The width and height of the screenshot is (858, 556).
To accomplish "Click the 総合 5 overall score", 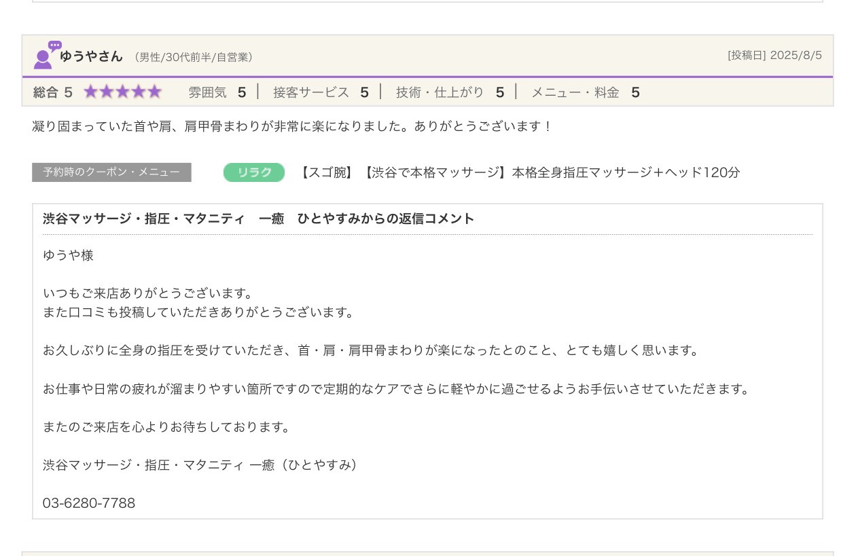I will pyautogui.click(x=52, y=92).
